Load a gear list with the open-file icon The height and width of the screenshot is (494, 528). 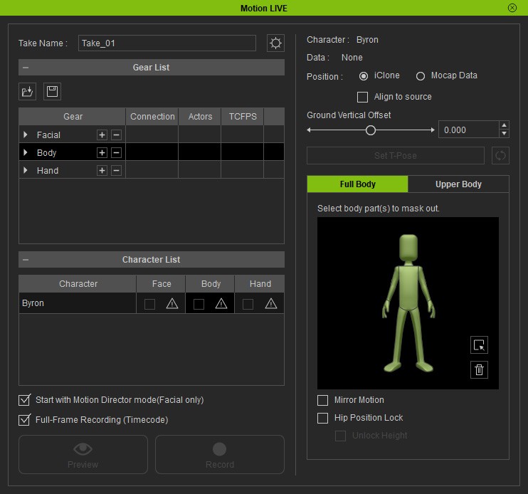click(27, 92)
